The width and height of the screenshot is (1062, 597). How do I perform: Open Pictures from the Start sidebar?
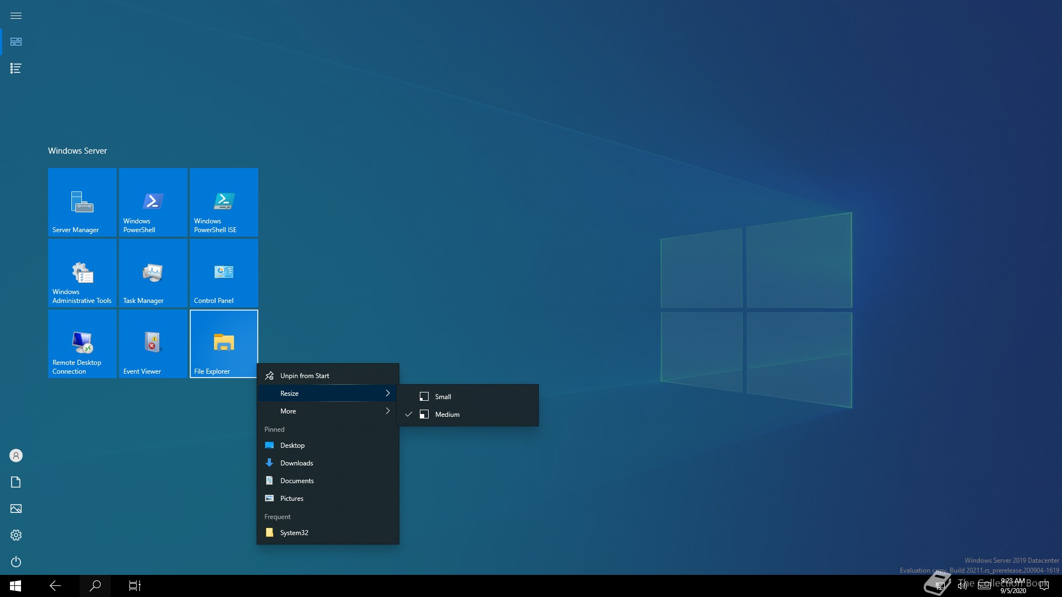pos(16,509)
